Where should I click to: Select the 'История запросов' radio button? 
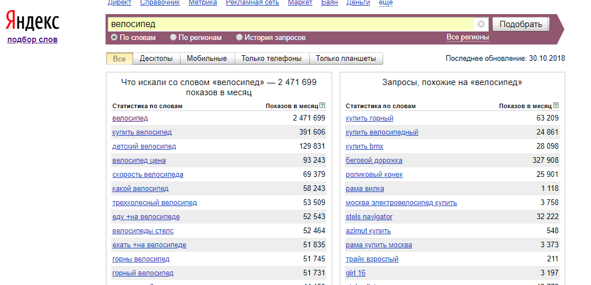point(239,37)
